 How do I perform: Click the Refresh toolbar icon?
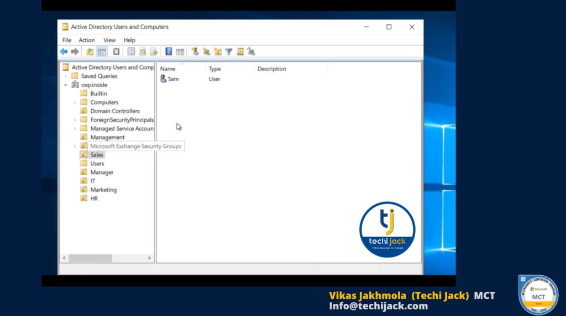143,52
